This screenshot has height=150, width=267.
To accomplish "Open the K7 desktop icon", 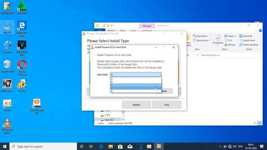I will (7, 85).
